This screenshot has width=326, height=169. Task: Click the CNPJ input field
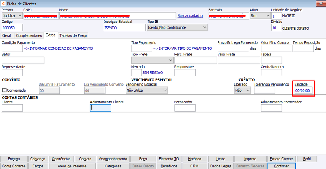[x=41, y=16]
